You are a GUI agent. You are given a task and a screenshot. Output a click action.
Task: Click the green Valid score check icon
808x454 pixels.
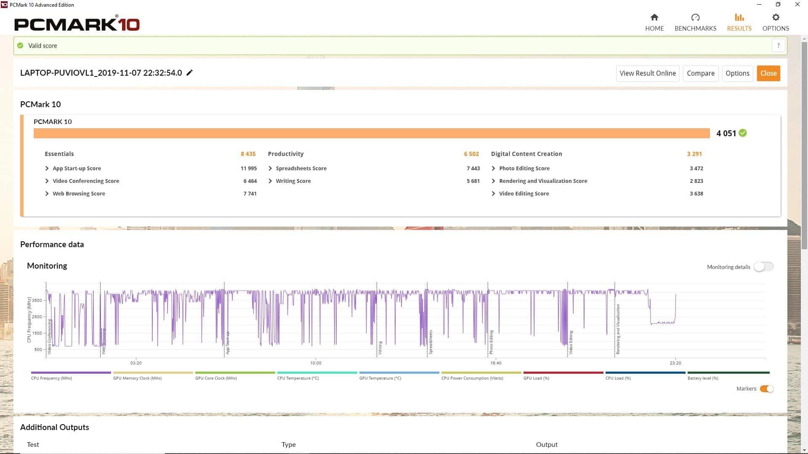(20, 45)
